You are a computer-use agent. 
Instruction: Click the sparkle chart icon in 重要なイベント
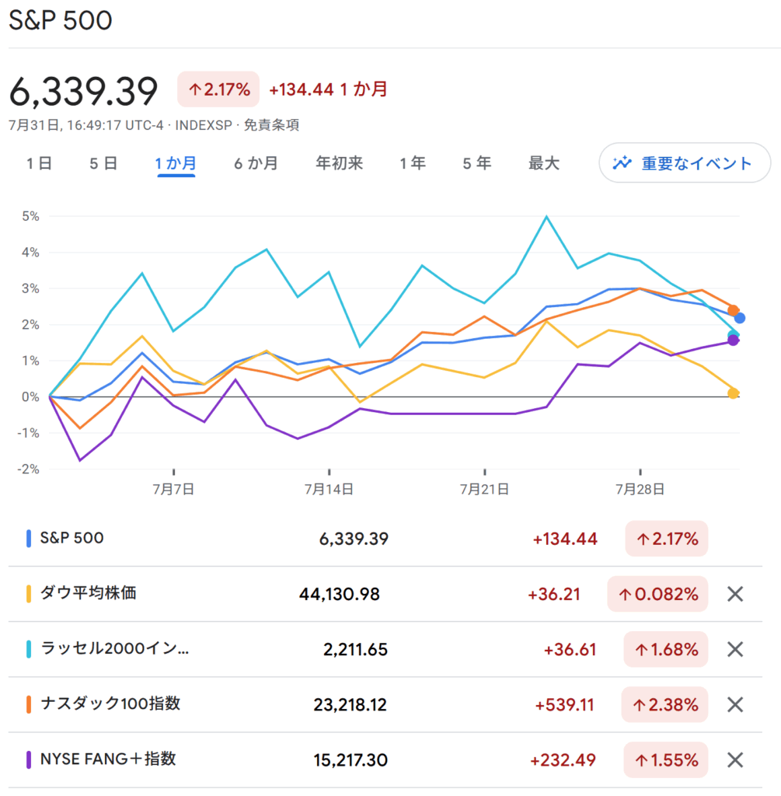point(622,163)
